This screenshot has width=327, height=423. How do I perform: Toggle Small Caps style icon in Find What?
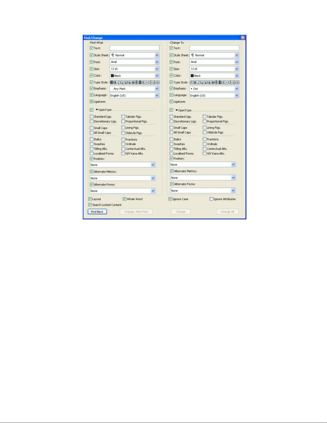tap(148, 82)
